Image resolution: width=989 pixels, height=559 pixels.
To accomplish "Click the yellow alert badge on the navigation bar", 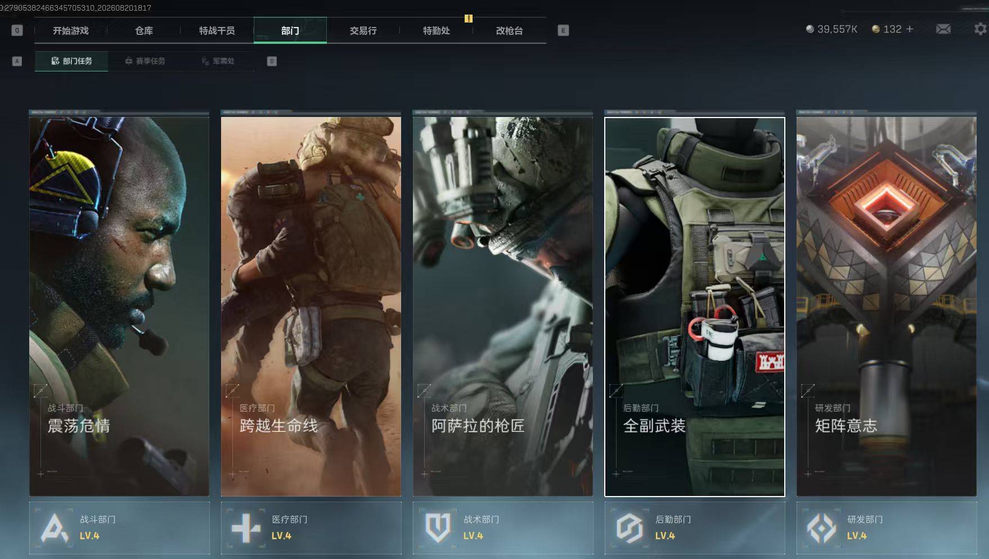I will pos(469,19).
